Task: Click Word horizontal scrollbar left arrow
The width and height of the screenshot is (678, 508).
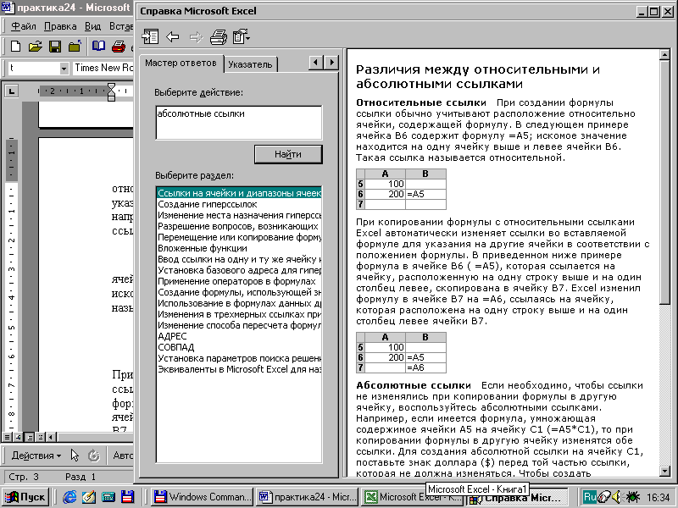Action: (51, 437)
